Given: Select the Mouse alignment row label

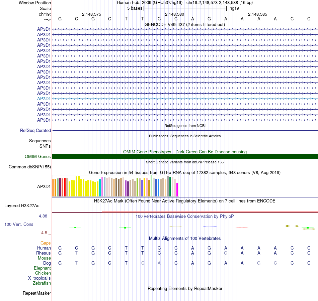Looking at the screenshot, I should click(44, 258).
